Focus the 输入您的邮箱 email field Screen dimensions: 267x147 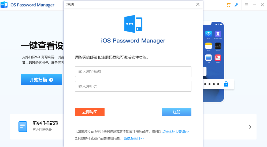[133, 72]
